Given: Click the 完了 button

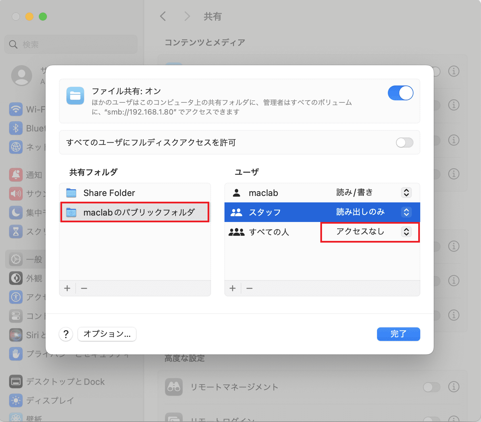Looking at the screenshot, I should tap(398, 334).
